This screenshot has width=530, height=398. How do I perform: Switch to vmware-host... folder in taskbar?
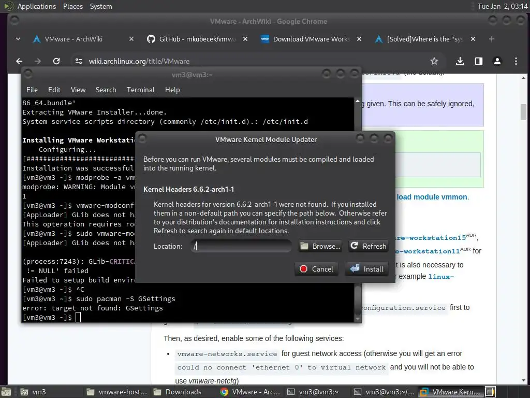click(x=116, y=392)
